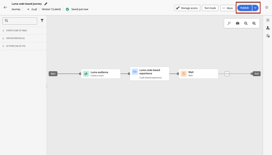Focus the activity search field
272x155 pixels.
[x=20, y=21]
